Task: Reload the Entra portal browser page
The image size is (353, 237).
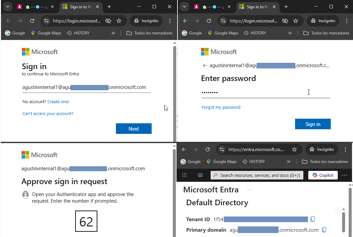Action: tap(208, 149)
